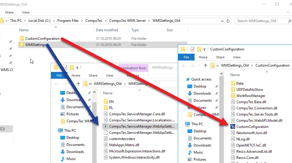Click properties checkmark icon in CustomConfiguration titlebar

[x=193, y=49]
